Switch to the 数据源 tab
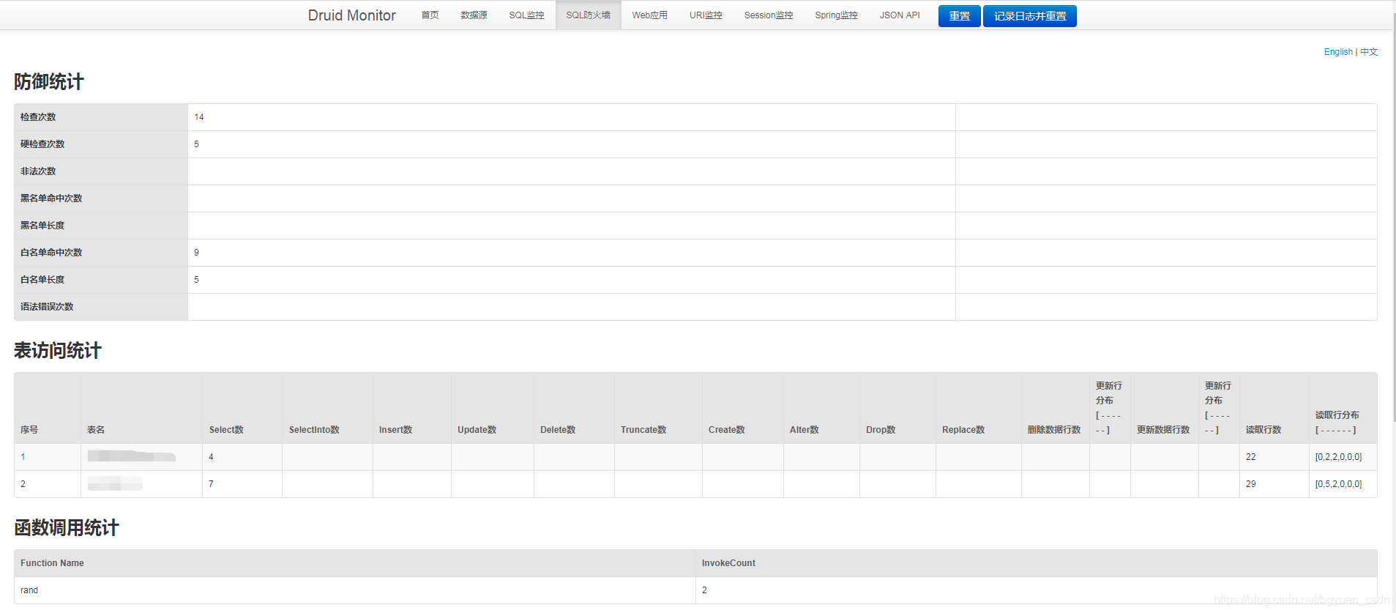1396x613 pixels. [x=474, y=15]
